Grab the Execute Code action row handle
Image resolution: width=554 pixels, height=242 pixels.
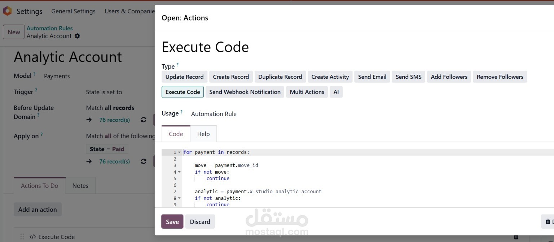22,237
